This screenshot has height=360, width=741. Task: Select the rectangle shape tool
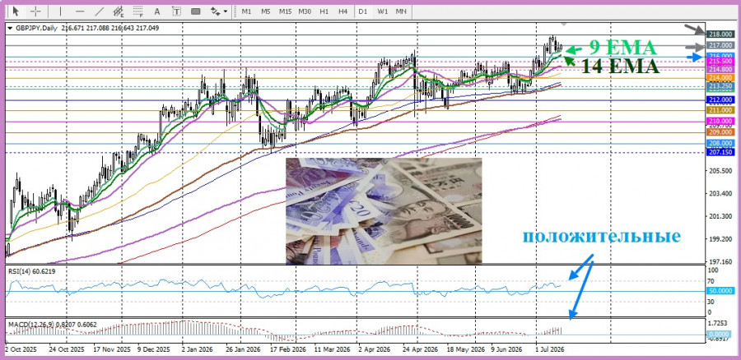pos(196,11)
